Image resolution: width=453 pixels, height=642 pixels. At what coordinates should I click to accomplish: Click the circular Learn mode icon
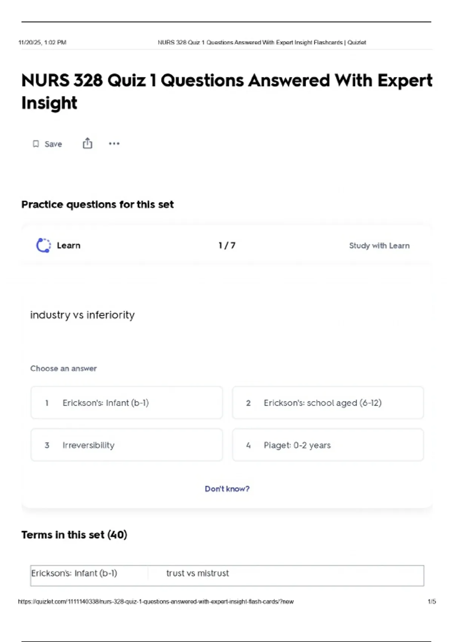(x=43, y=245)
